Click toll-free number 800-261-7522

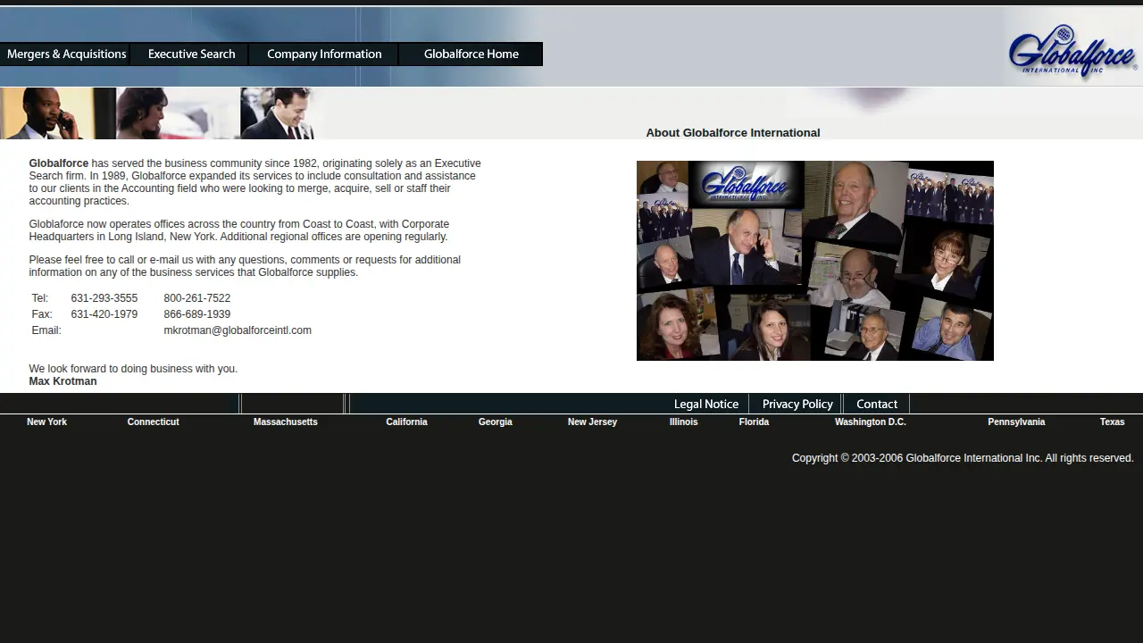[196, 298]
